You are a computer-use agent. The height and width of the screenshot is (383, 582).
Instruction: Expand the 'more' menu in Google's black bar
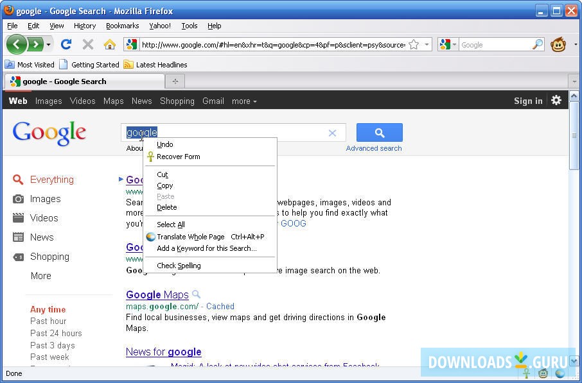pos(244,101)
